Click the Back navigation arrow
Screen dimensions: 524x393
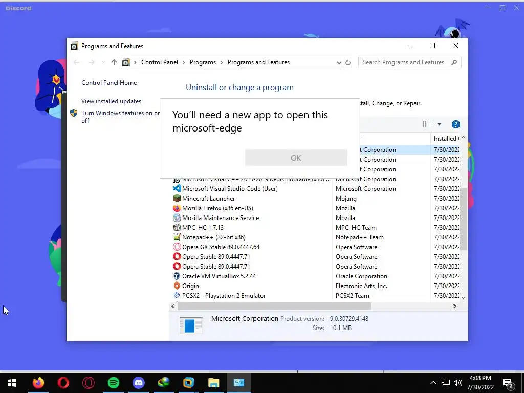coord(77,62)
